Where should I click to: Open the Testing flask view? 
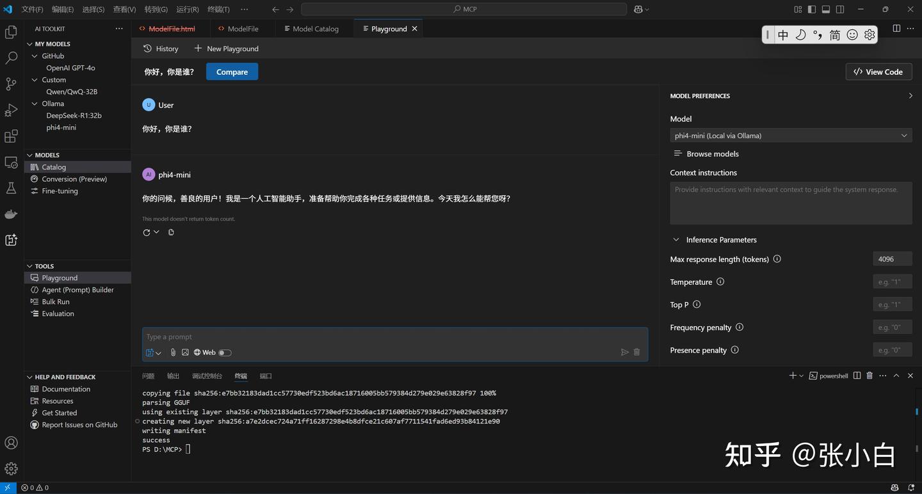[11, 188]
